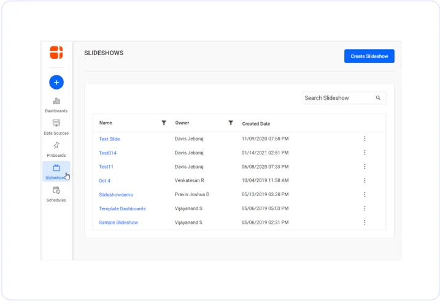Click the blue plus create button
This screenshot has height=301, width=440.
56,82
